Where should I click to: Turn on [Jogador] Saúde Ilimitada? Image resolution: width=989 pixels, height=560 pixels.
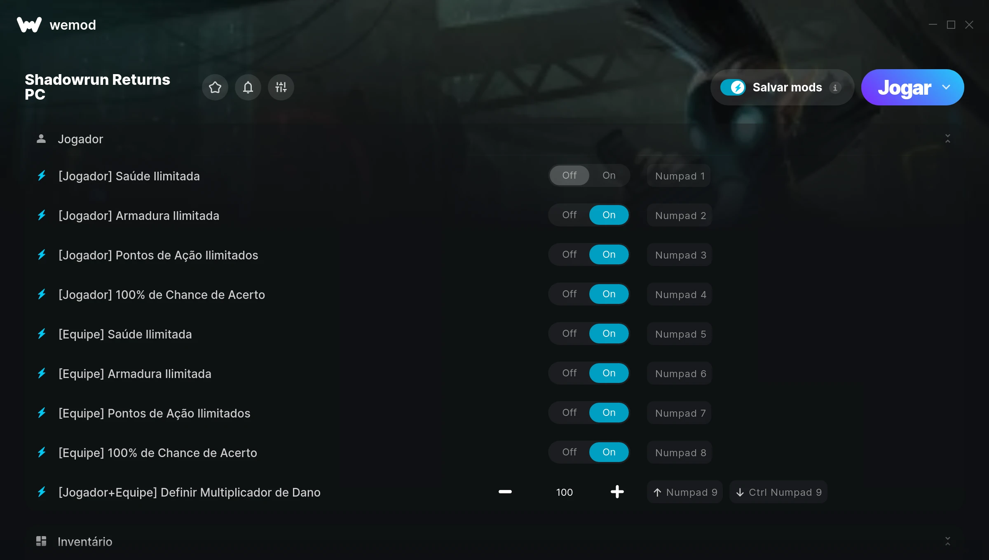[609, 175]
